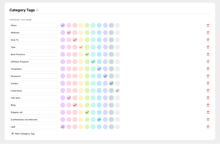This screenshot has width=220, height=144.
Task: Set Tips tag color to green
Action: point(87,47)
